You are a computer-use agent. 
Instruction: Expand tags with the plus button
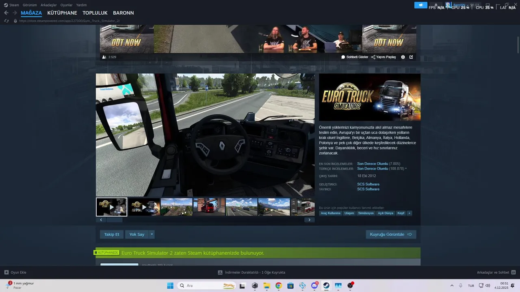(x=409, y=213)
